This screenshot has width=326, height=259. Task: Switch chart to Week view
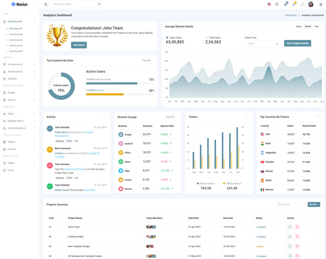pos(299,26)
